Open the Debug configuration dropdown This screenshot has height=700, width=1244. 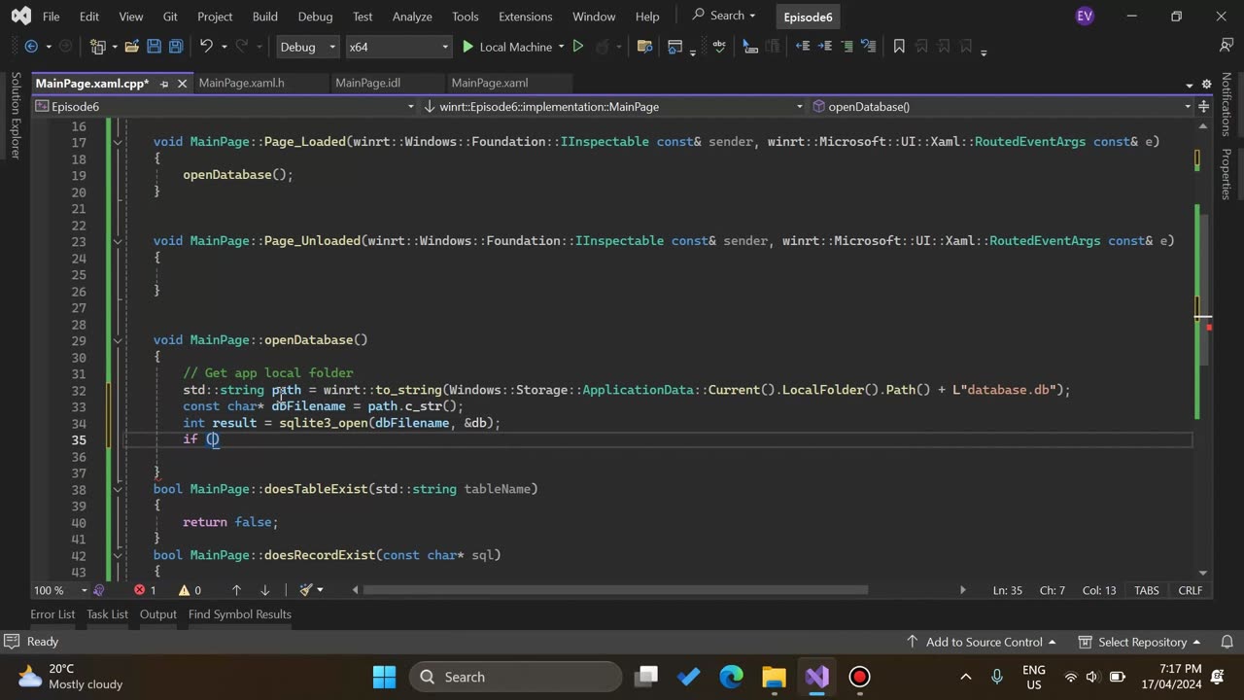click(x=307, y=47)
